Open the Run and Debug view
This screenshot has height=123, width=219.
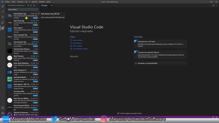click(3, 23)
